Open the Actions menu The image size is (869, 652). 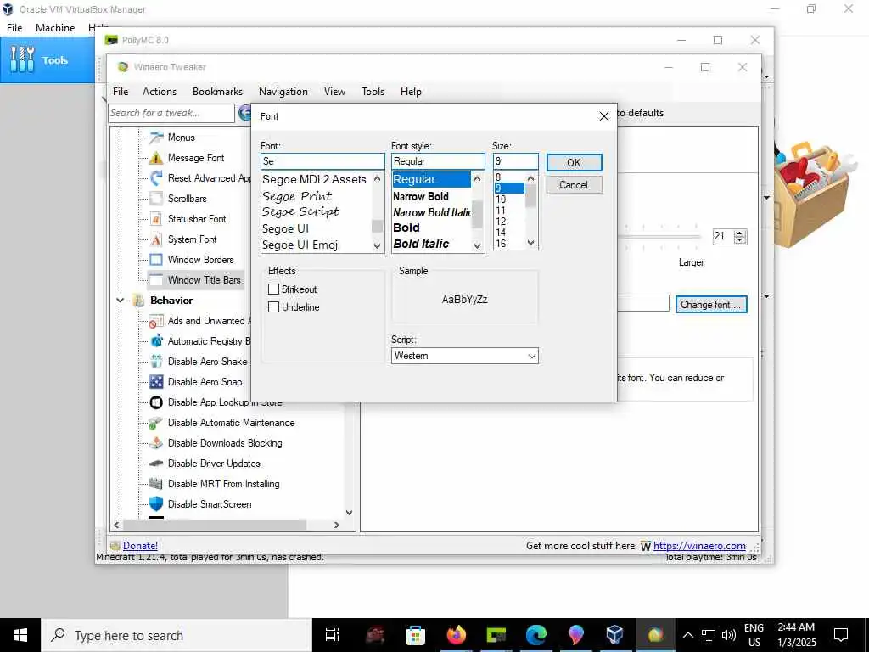coord(160,92)
